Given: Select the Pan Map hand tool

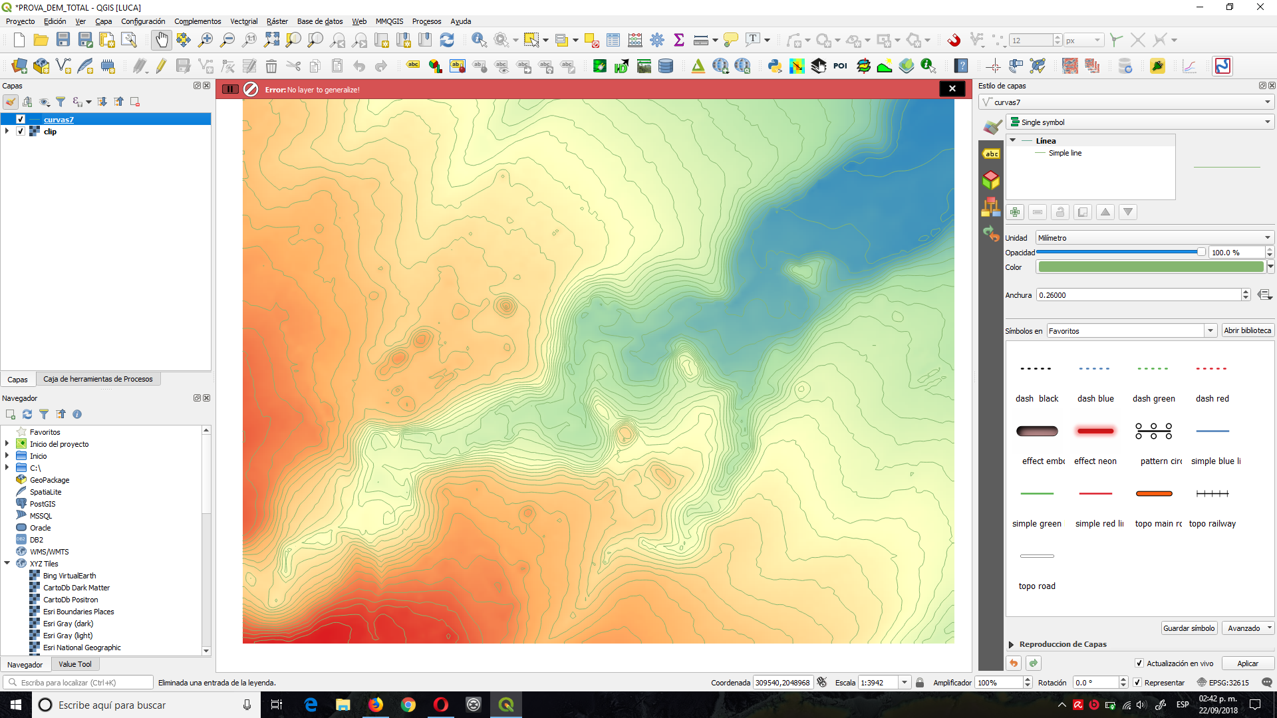Looking at the screenshot, I should tap(162, 40).
